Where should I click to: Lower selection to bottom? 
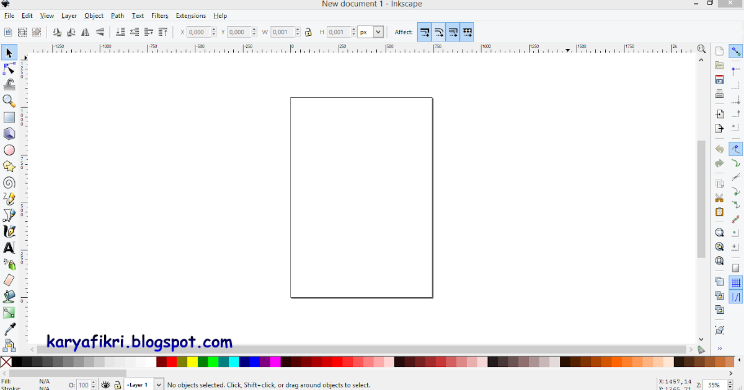point(120,32)
